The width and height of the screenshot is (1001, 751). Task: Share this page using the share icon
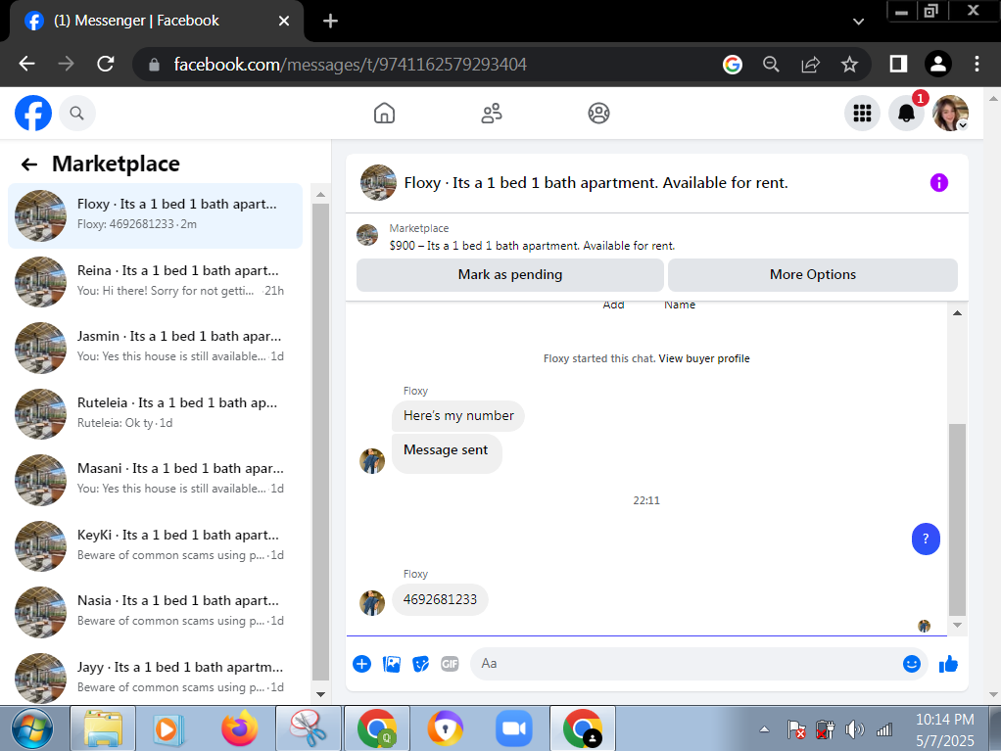[x=810, y=64]
